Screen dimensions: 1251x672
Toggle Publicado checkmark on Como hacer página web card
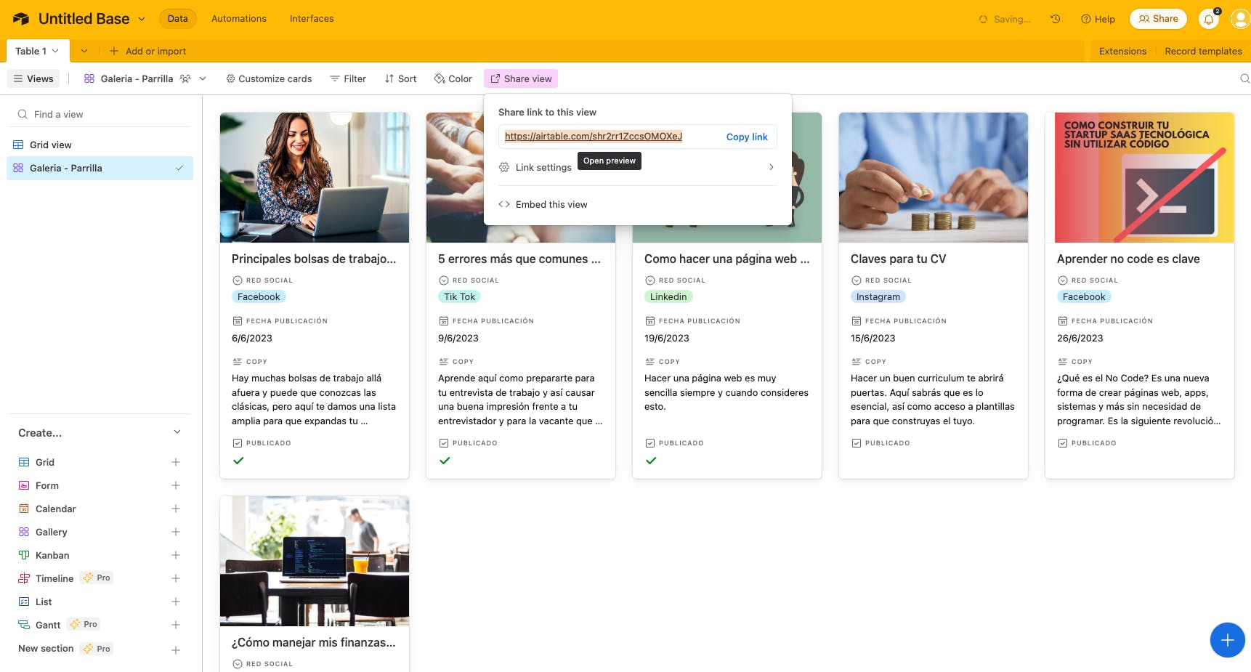click(x=651, y=461)
